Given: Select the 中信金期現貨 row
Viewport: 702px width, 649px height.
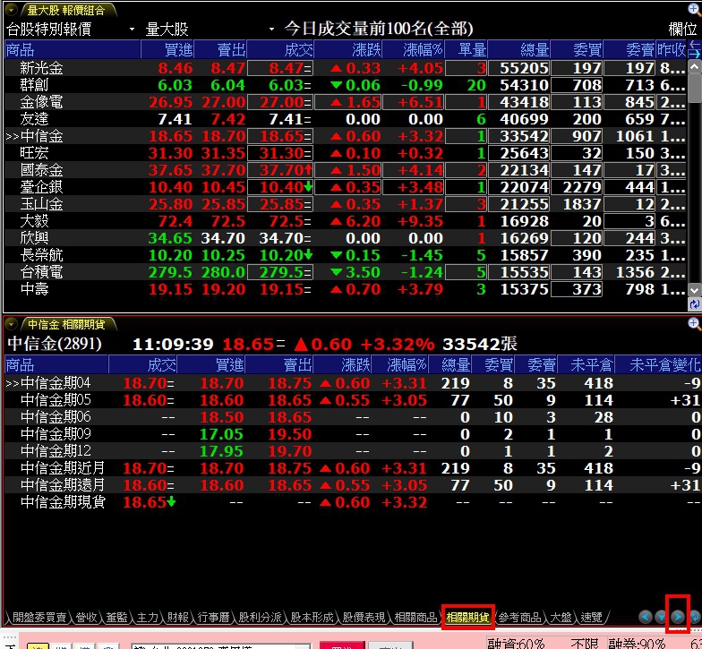Looking at the screenshot, I should point(353,502).
